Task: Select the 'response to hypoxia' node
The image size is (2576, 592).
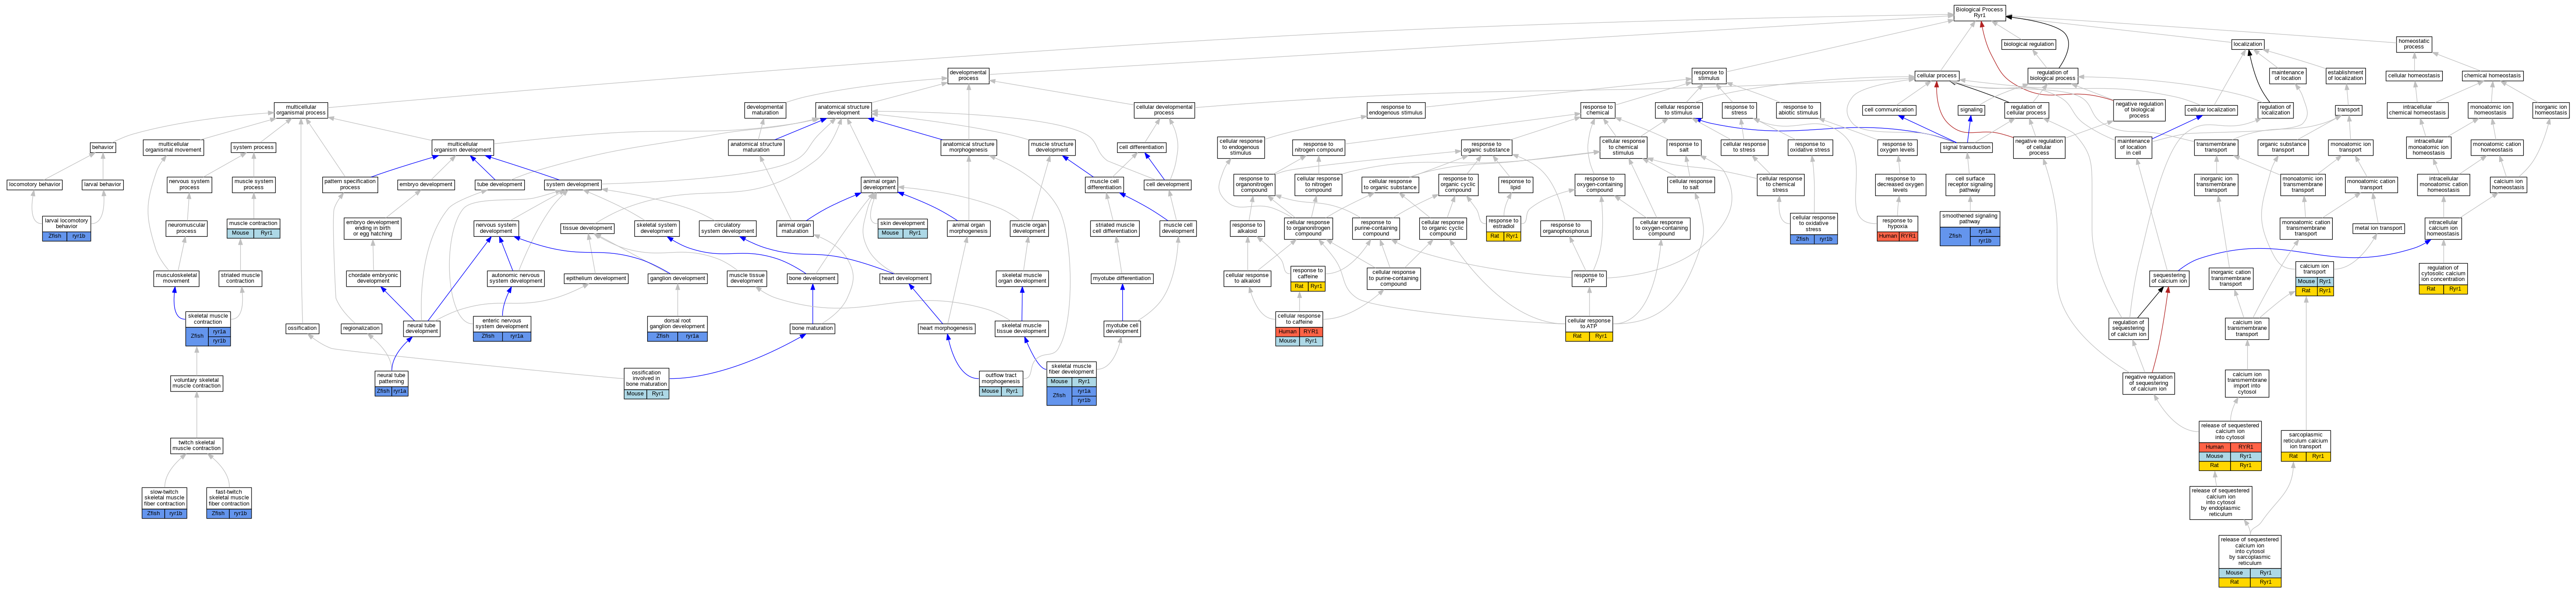Action: pos(1897,228)
